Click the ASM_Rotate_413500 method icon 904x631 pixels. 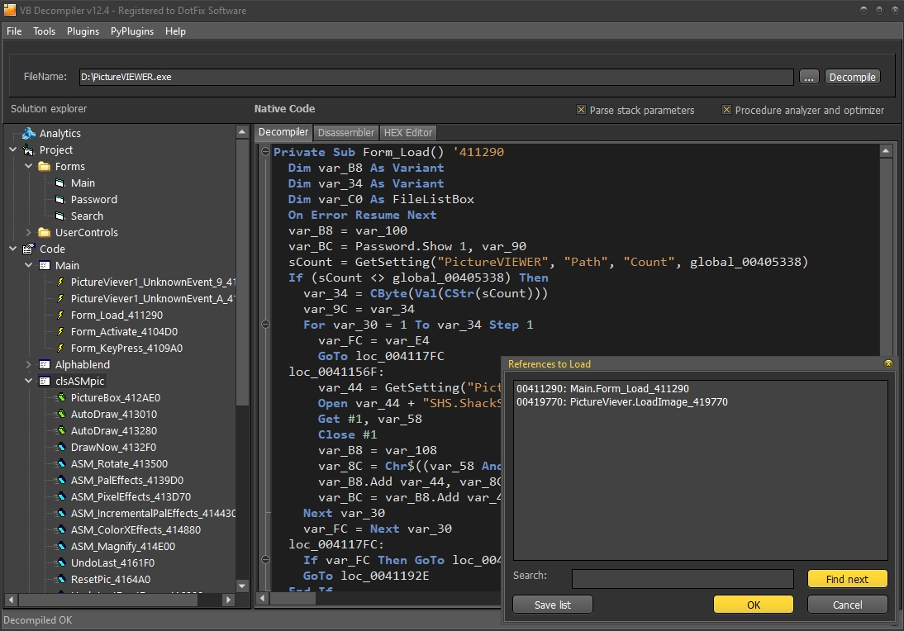pos(60,464)
